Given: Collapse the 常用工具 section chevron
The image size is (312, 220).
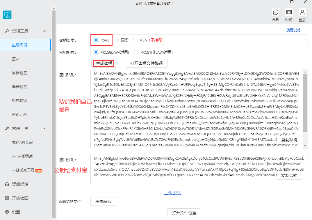Looking at the screenshot, I should (x=44, y=128).
